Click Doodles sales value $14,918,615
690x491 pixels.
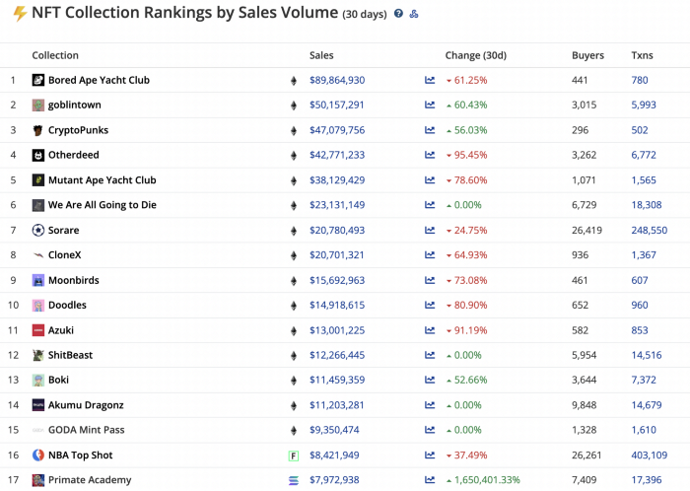[x=337, y=306]
